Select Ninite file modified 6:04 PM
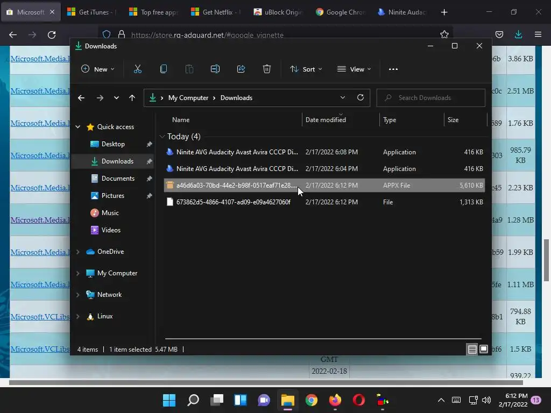Image resolution: width=551 pixels, height=413 pixels. click(x=324, y=169)
